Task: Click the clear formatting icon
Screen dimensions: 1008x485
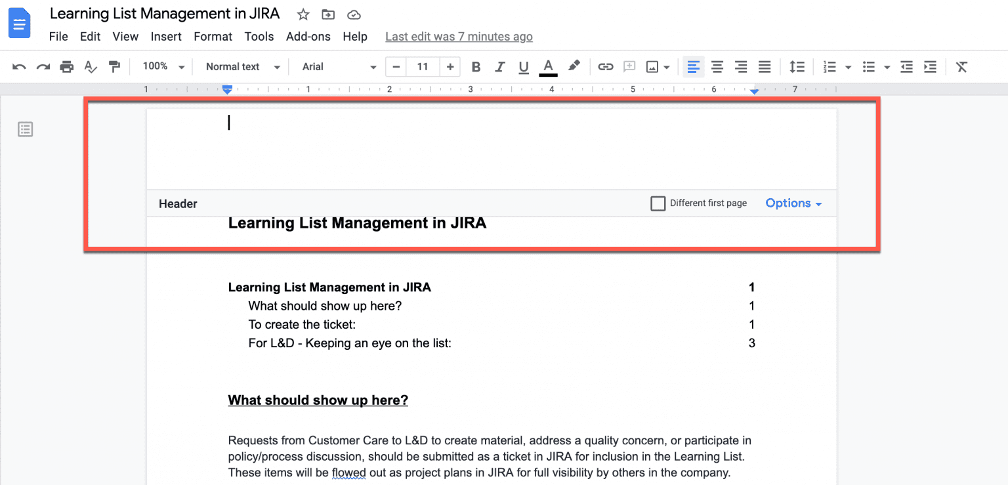Action: (961, 67)
